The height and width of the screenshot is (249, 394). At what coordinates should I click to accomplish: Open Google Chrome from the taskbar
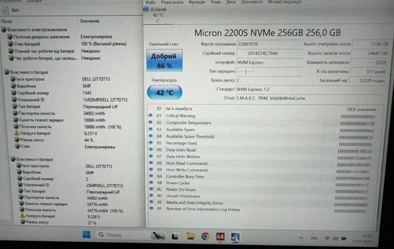pyautogui.click(x=205, y=236)
